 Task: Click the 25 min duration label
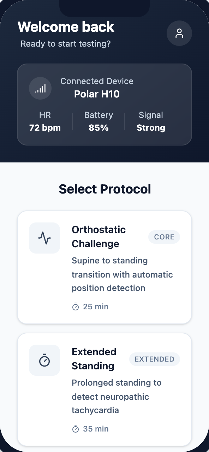(x=95, y=307)
